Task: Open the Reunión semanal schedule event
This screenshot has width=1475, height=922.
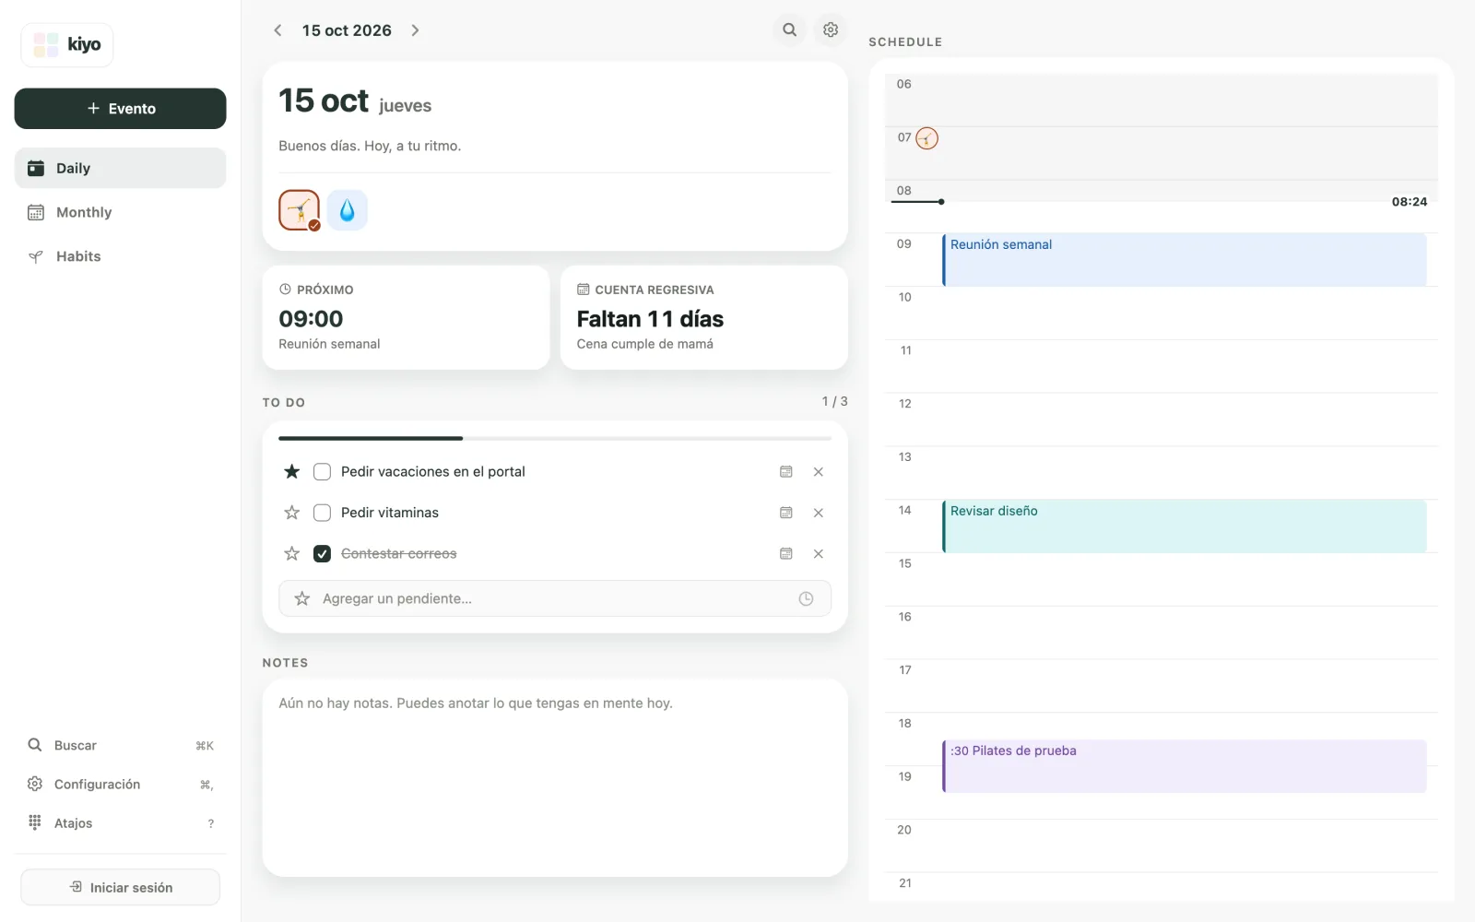Action: pyautogui.click(x=1185, y=260)
